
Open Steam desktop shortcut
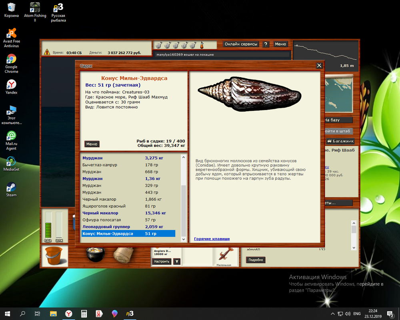(11, 190)
